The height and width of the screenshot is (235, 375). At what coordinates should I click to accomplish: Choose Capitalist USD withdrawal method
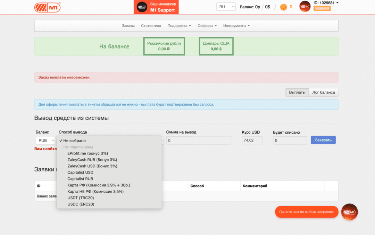click(x=109, y=173)
